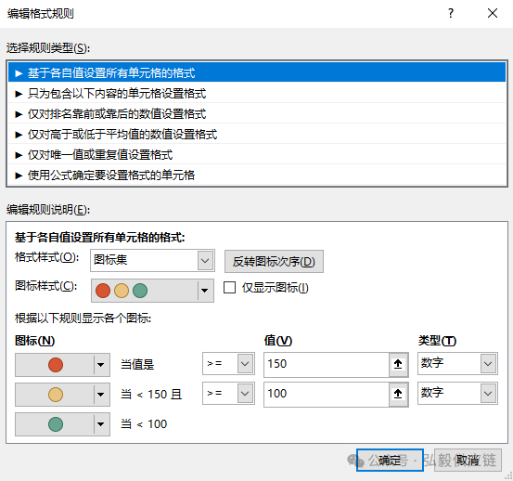The width and height of the screenshot is (513, 481).
Task: Click the 确定 button
Action: 390,460
